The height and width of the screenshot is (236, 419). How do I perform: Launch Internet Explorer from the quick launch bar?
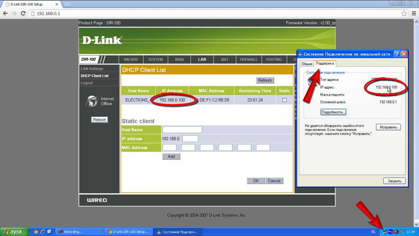tap(43, 232)
